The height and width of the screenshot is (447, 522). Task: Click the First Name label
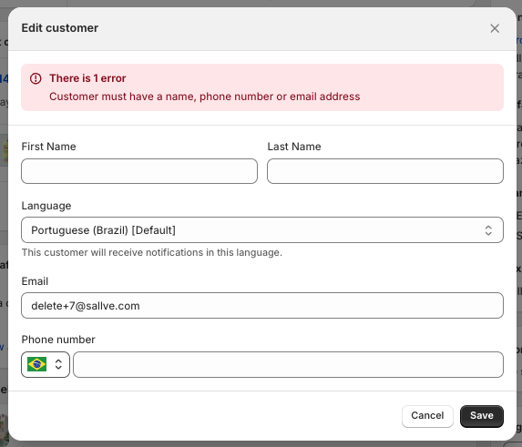[48, 147]
